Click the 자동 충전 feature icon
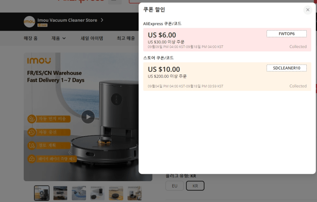The image size is (317, 202). point(32,132)
